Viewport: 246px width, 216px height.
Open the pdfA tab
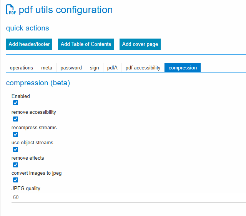112,67
